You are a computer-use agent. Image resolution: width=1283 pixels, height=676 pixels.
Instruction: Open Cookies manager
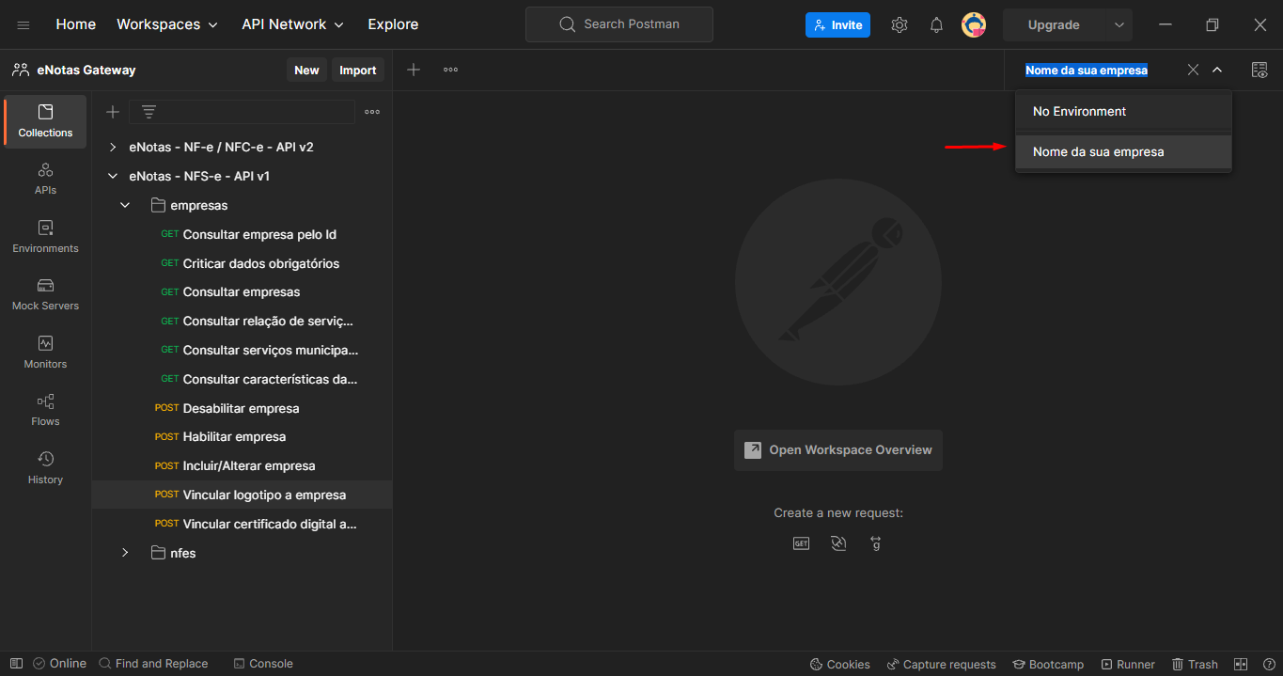click(x=840, y=664)
